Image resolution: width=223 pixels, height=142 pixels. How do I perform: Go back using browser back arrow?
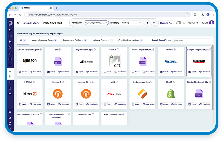10,14
